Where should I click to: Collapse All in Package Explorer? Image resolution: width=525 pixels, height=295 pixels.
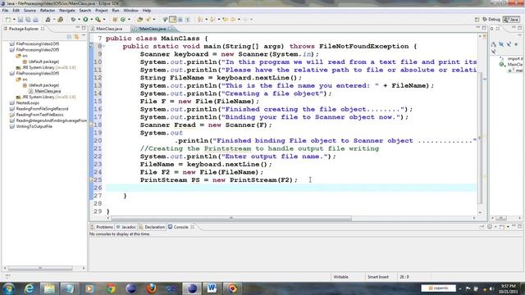(69, 36)
